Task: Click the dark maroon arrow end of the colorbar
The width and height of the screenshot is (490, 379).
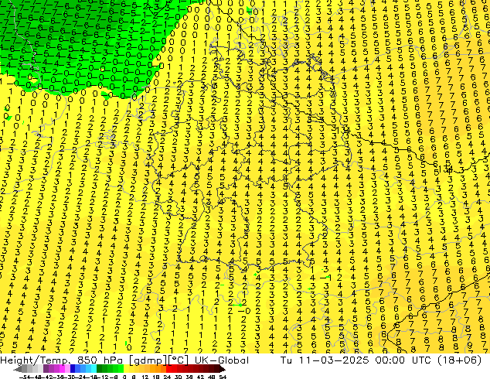Action: pos(223,369)
